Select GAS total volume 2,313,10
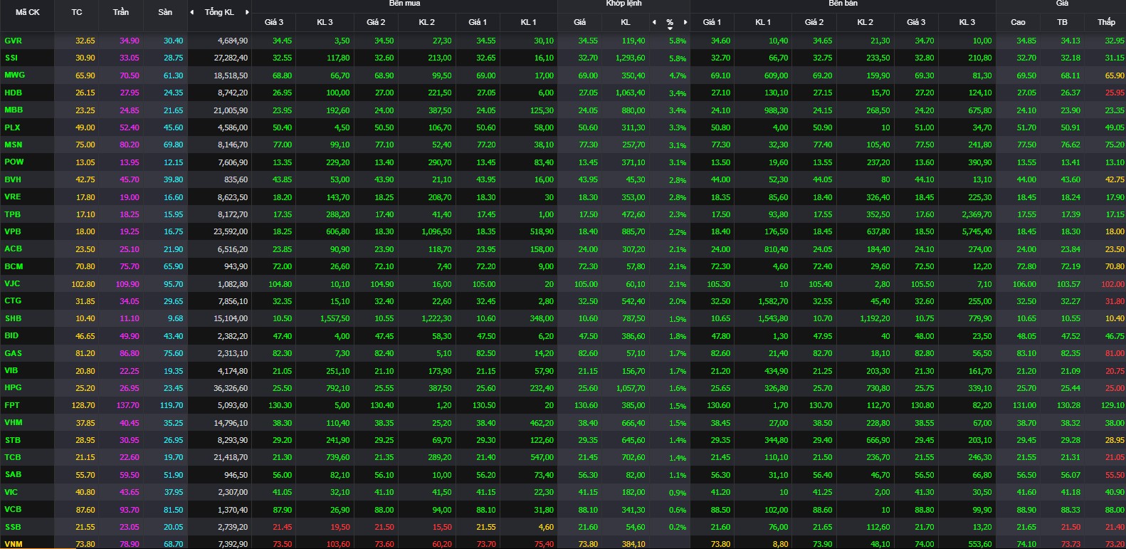 pyautogui.click(x=233, y=353)
